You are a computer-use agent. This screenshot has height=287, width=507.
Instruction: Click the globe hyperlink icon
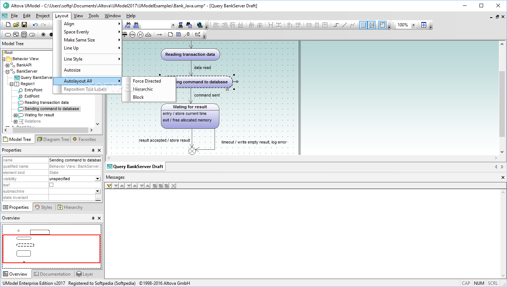199,25
